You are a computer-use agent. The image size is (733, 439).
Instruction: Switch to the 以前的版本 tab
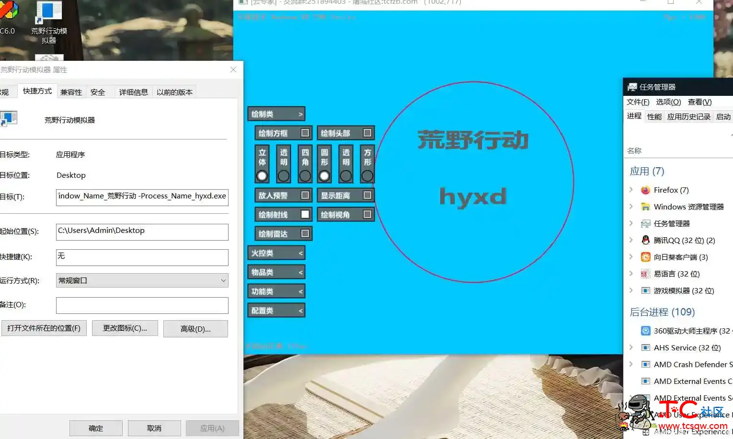174,92
